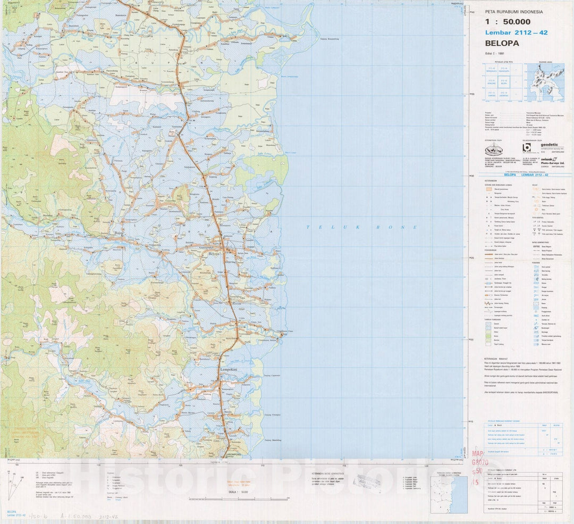Click the 1 : 50.000 scale heading
Screen dimensions: 574x524
point(508,22)
